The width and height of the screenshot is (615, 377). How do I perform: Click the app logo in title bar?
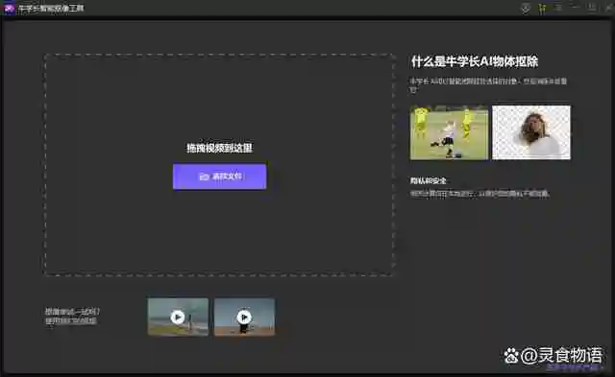pyautogui.click(x=9, y=8)
